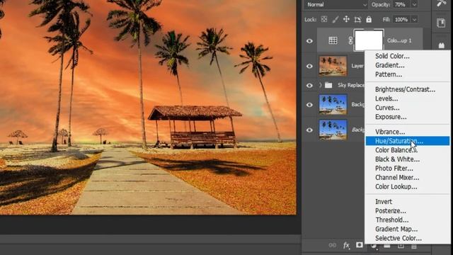Click the lock all padlock icon
The height and width of the screenshot is (255, 453).
coord(369,19)
